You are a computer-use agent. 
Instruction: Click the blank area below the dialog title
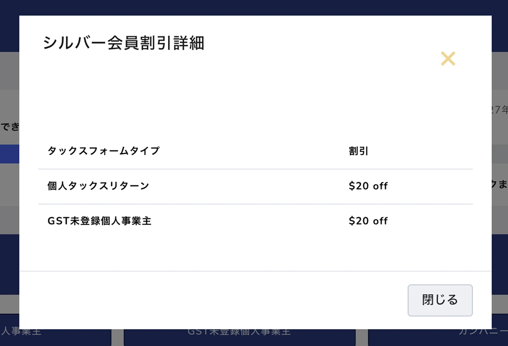(212, 93)
